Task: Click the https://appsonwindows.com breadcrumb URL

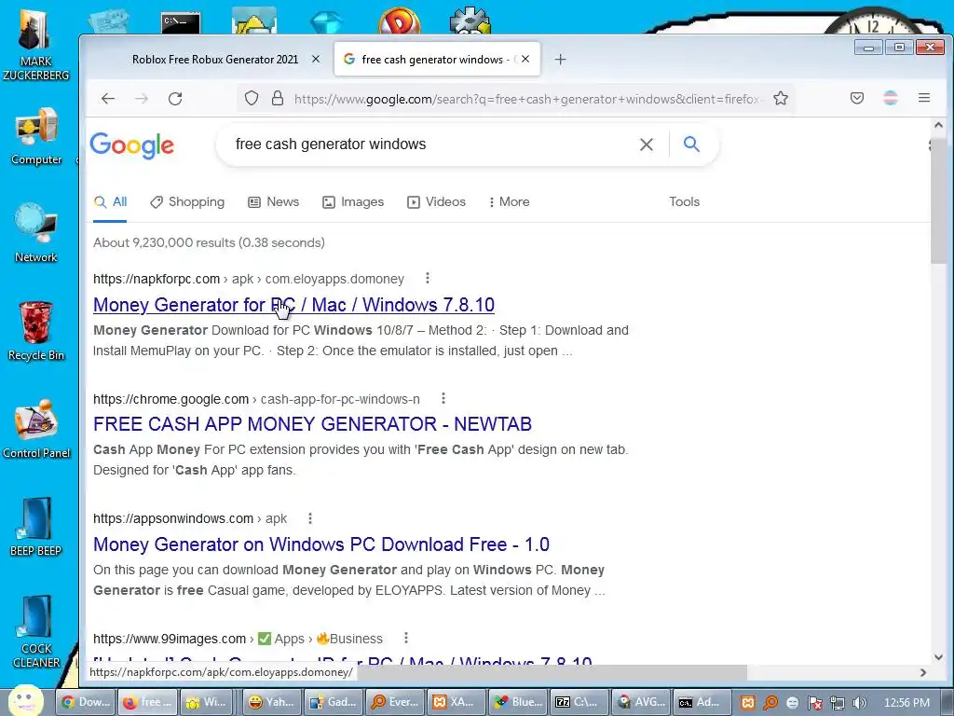Action: click(x=173, y=518)
